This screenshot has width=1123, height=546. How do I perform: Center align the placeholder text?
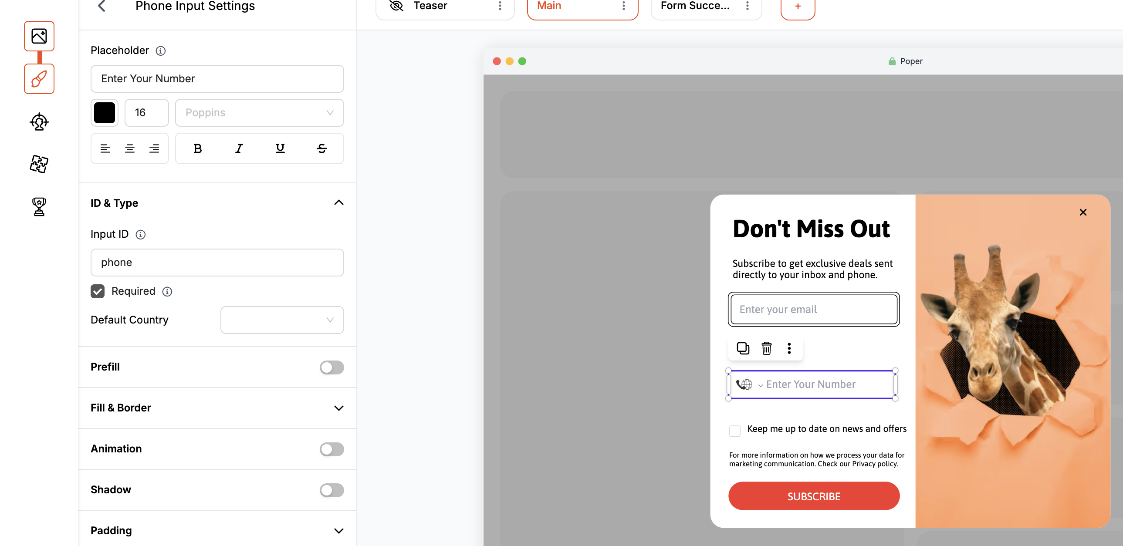[x=129, y=148]
